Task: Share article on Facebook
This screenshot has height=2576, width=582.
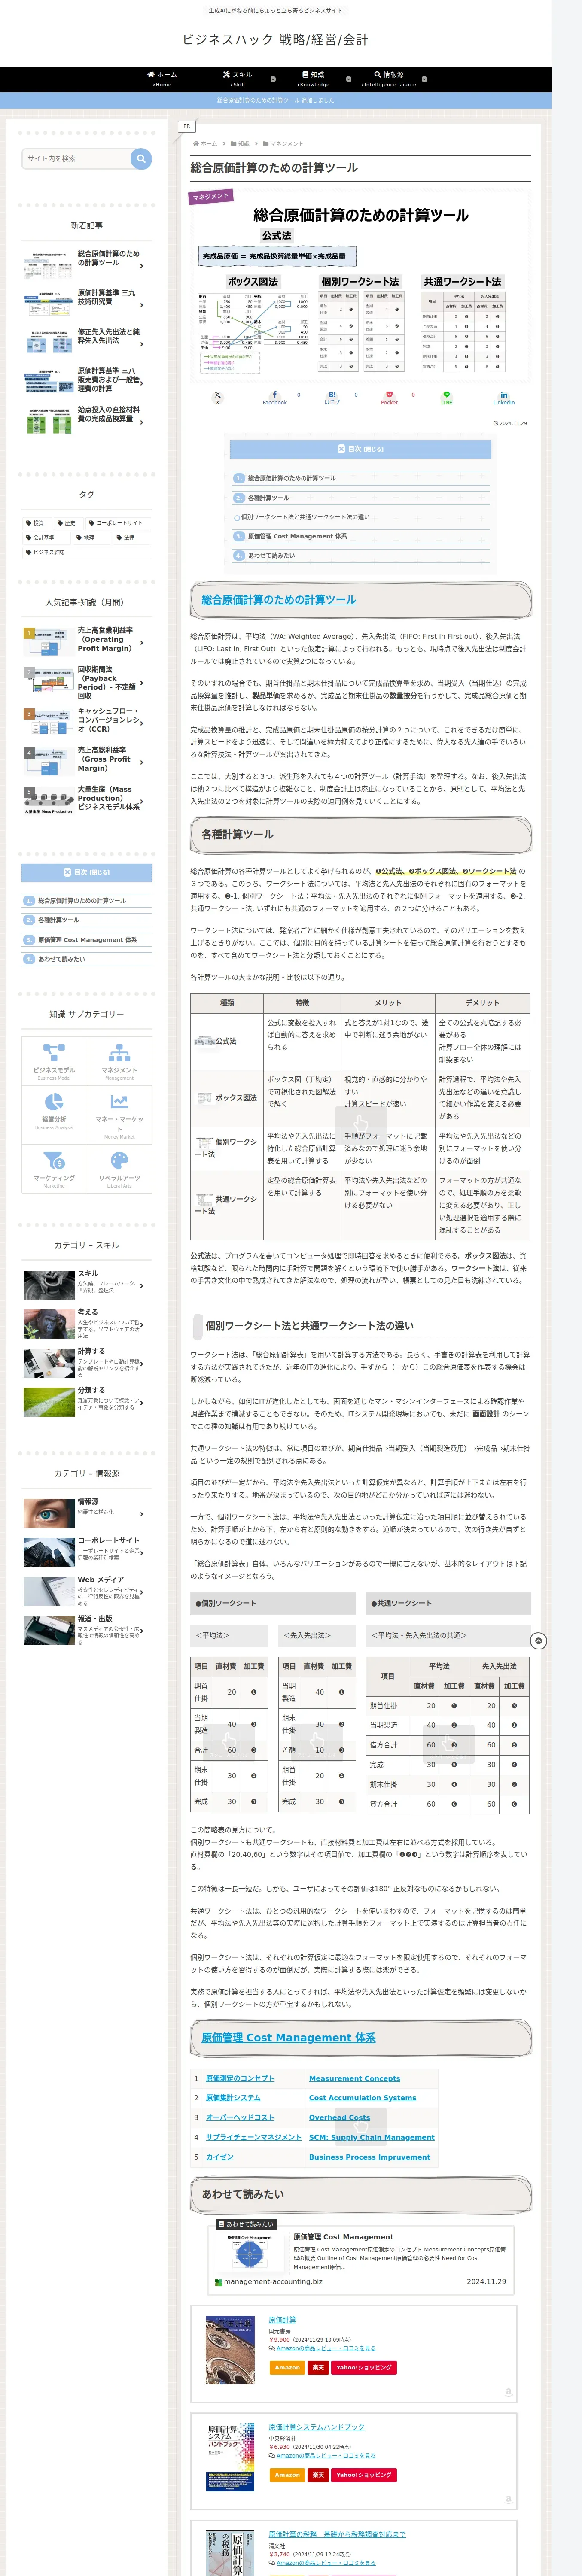Action: [275, 397]
